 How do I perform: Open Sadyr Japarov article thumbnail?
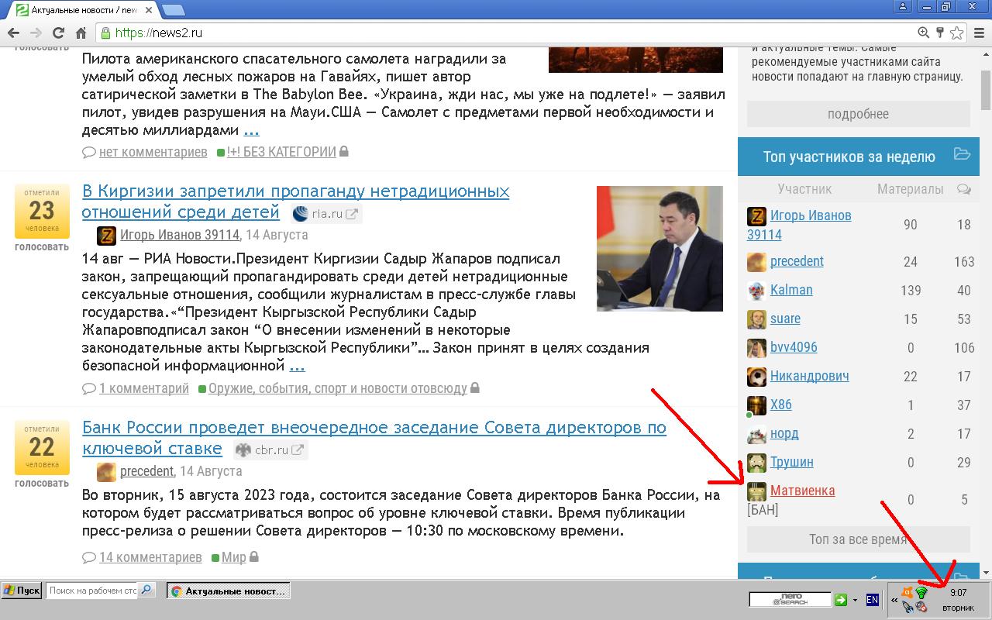(660, 248)
